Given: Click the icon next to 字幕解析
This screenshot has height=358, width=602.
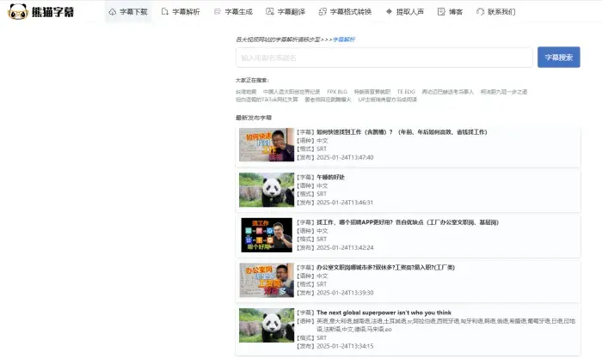Looking at the screenshot, I should tap(163, 12).
